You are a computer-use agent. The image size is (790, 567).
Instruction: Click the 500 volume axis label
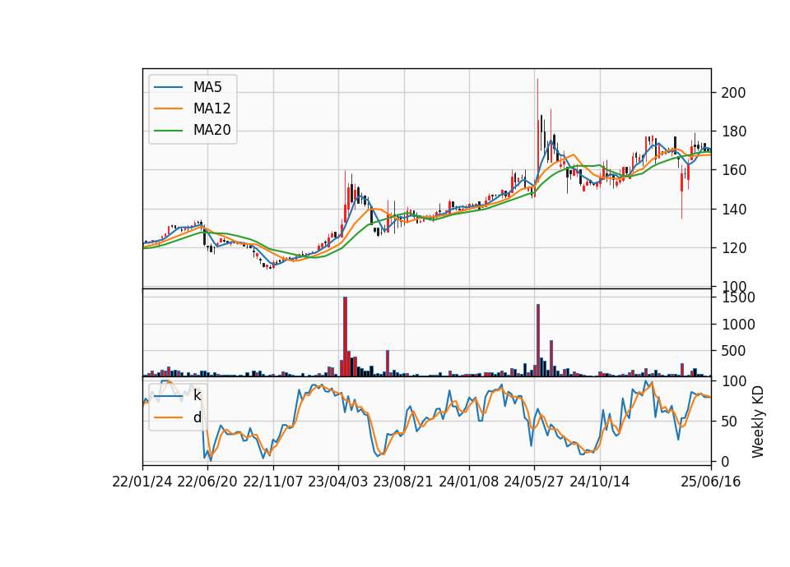(x=733, y=351)
